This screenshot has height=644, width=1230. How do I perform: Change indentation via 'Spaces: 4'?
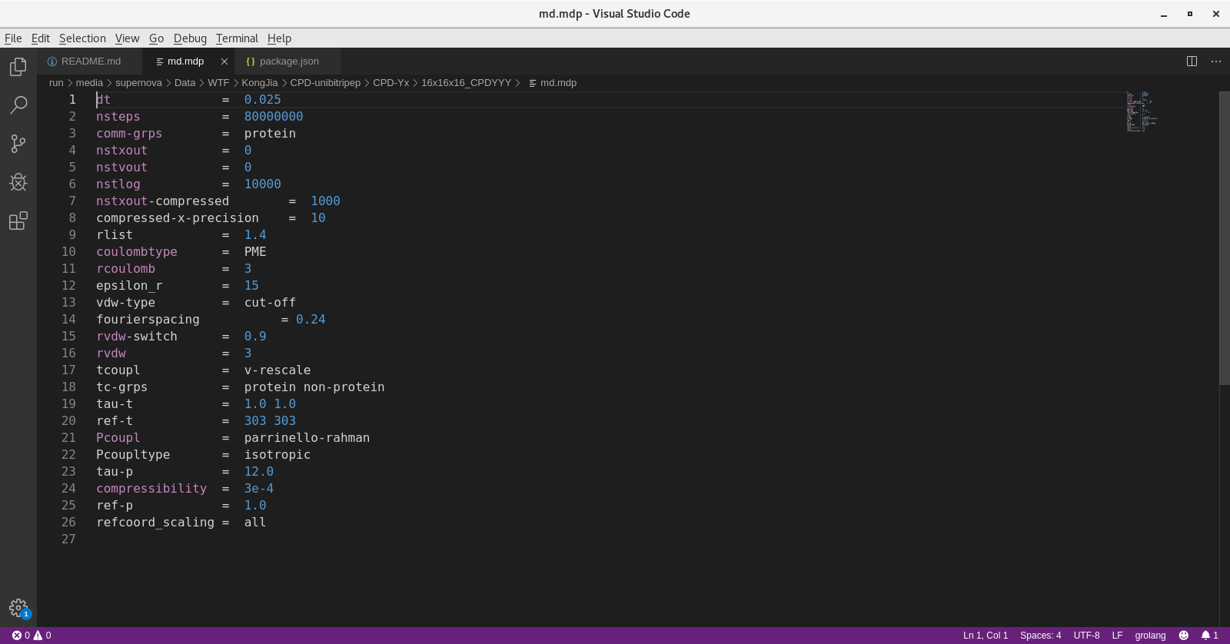[1041, 636]
